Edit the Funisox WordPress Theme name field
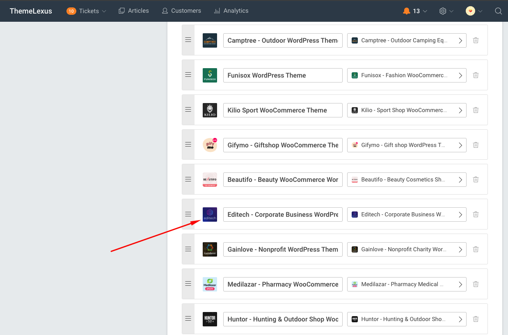Image resolution: width=508 pixels, height=335 pixels. pyautogui.click(x=283, y=75)
